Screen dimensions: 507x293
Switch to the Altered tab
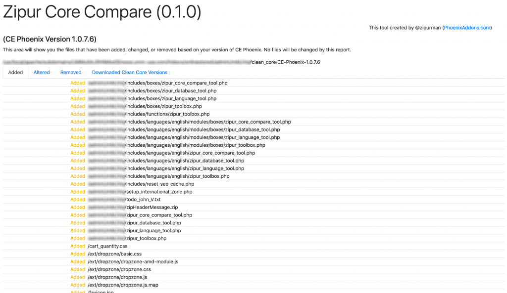42,72
